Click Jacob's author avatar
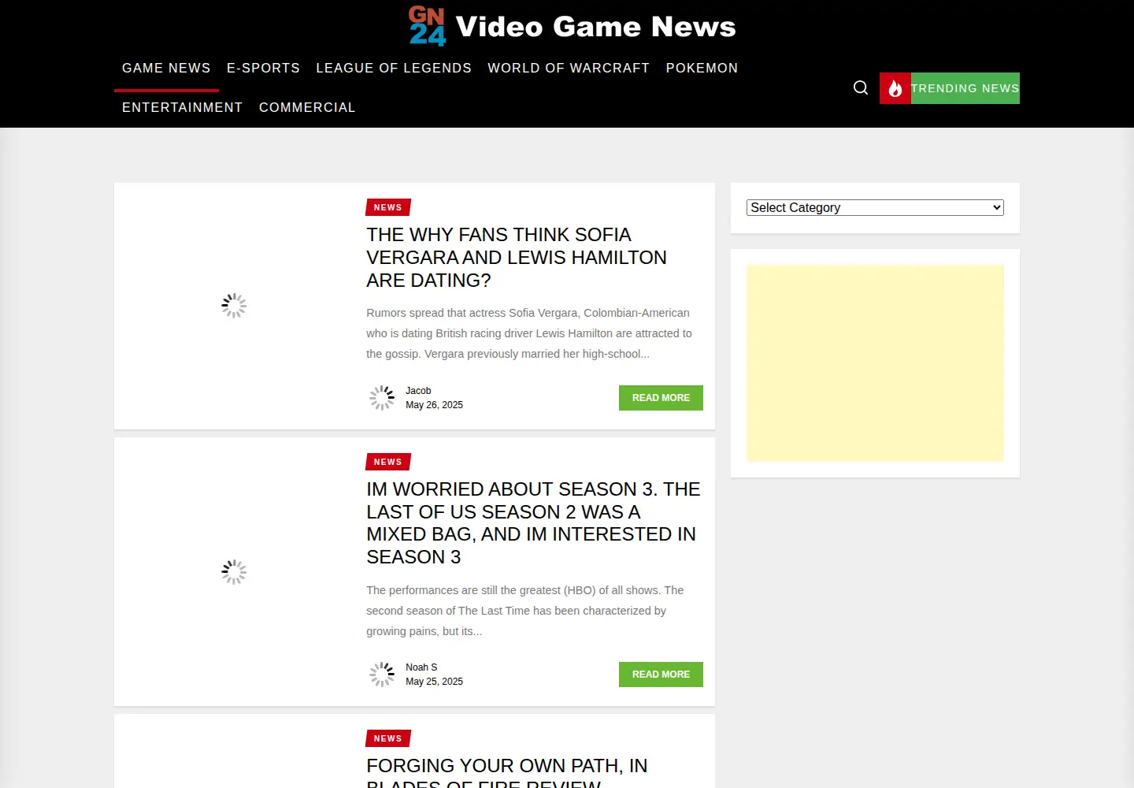 point(382,398)
